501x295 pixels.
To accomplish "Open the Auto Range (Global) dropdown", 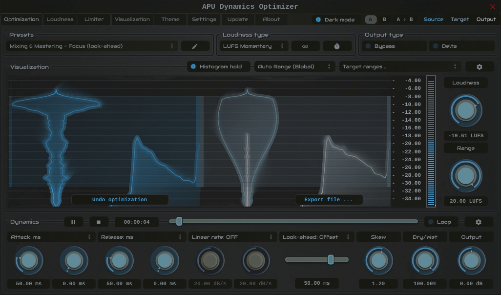I will click(294, 66).
